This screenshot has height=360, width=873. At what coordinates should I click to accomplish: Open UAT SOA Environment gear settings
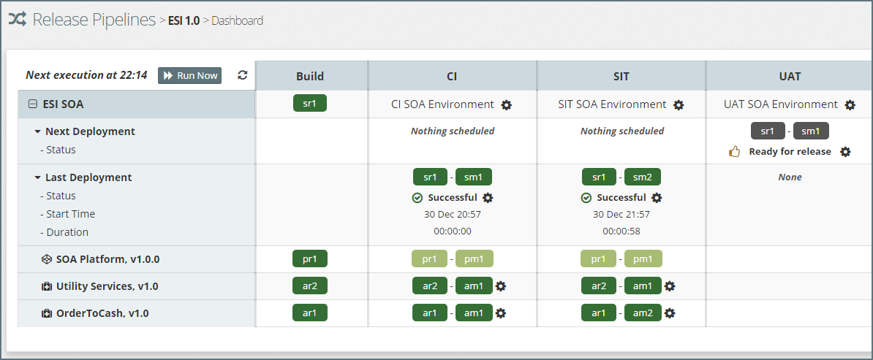coord(850,105)
